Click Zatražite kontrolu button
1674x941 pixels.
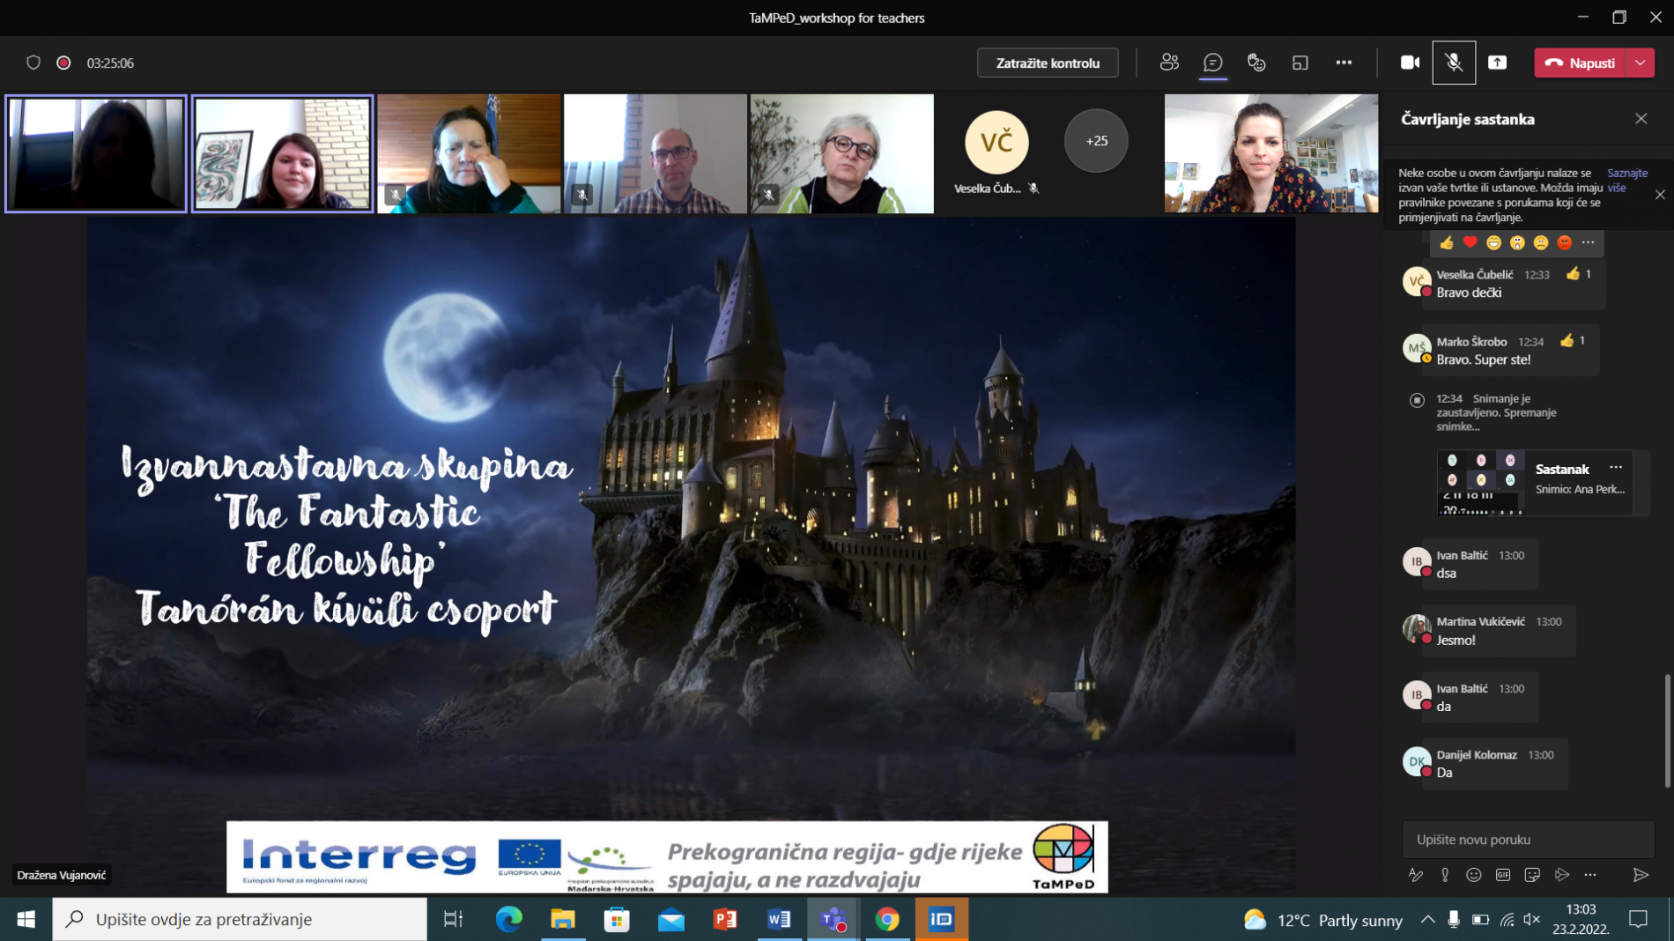click(1048, 63)
